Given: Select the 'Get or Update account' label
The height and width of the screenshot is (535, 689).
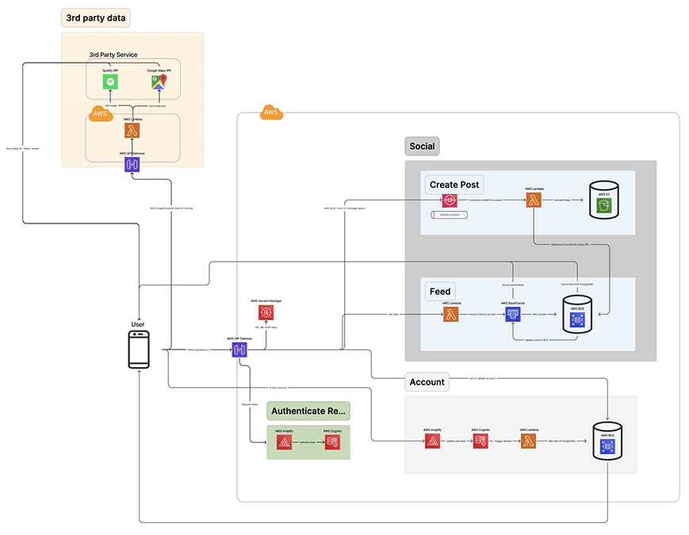Looking at the screenshot, I should [x=482, y=378].
